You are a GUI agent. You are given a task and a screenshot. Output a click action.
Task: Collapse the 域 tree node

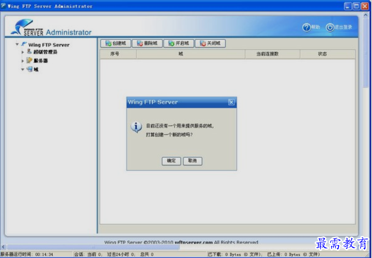(x=23, y=69)
